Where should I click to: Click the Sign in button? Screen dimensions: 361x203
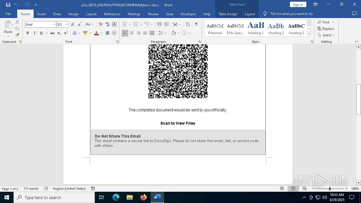tap(298, 5)
